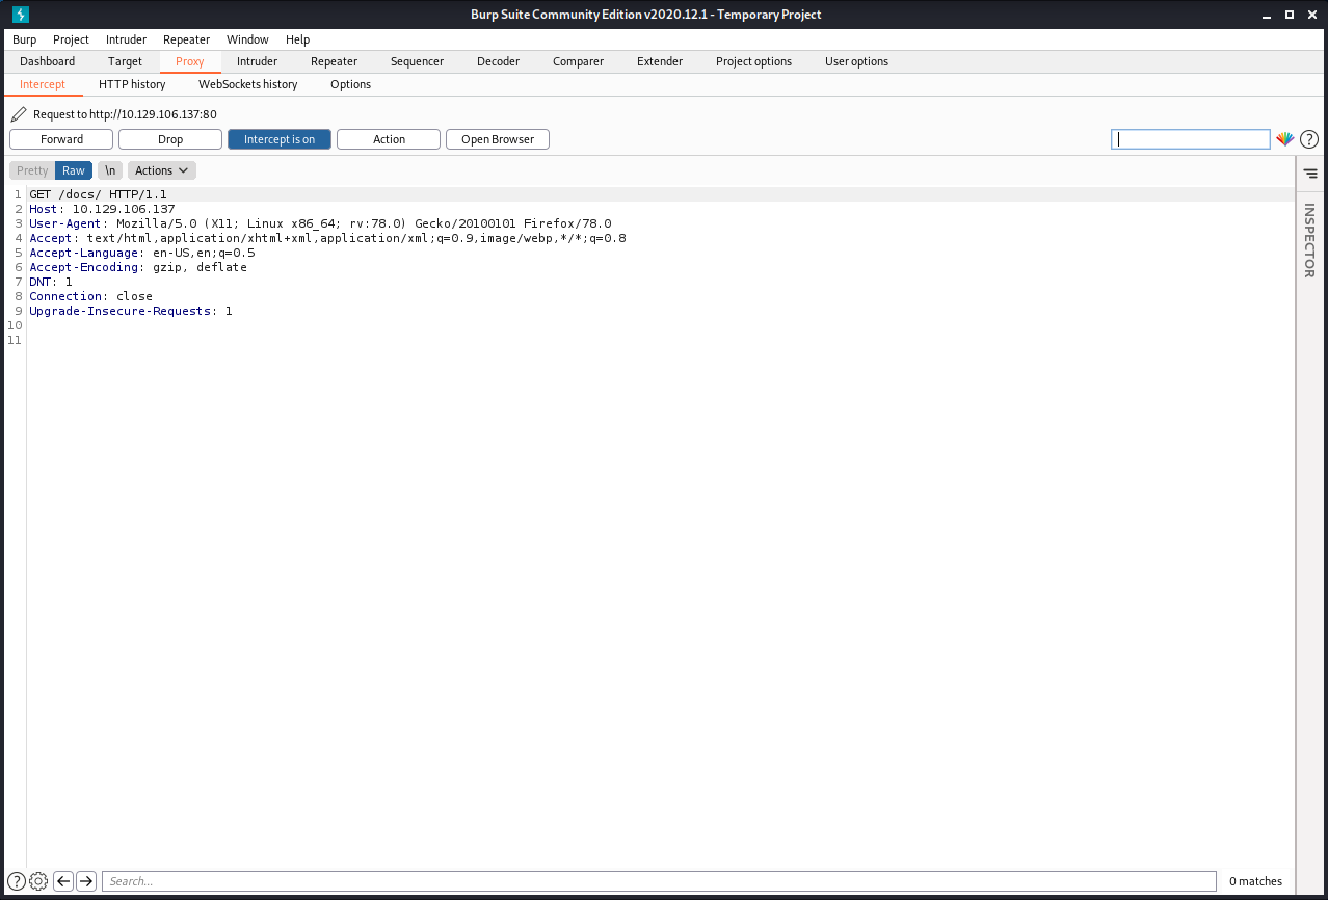Open the User options tab
The width and height of the screenshot is (1328, 900).
click(x=856, y=62)
